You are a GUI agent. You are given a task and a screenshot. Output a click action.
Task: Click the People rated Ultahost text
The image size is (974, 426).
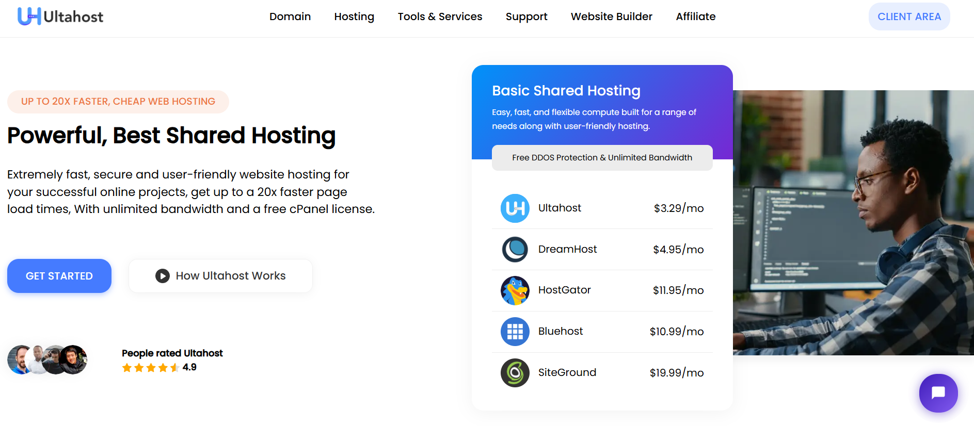[x=172, y=353]
